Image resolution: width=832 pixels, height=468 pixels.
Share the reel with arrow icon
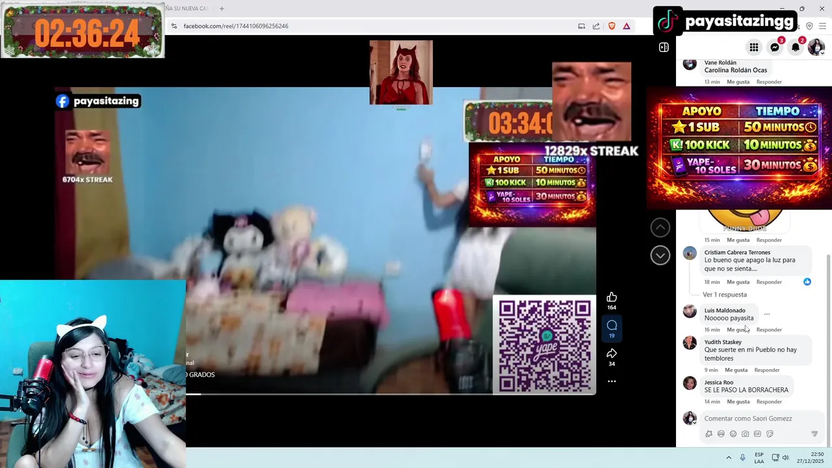(612, 354)
